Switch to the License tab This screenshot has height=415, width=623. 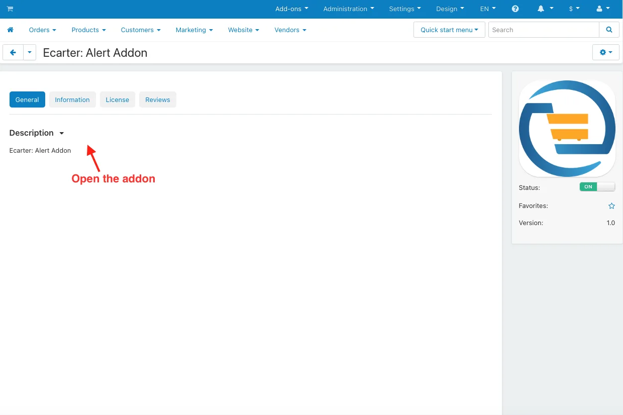pos(118,99)
